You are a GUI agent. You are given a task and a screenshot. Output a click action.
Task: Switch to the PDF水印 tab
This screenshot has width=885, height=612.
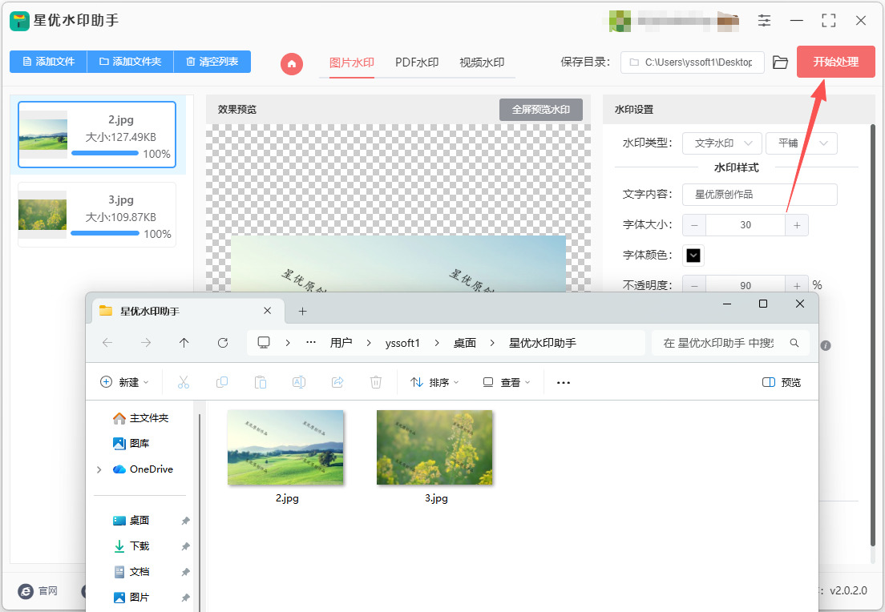click(417, 62)
